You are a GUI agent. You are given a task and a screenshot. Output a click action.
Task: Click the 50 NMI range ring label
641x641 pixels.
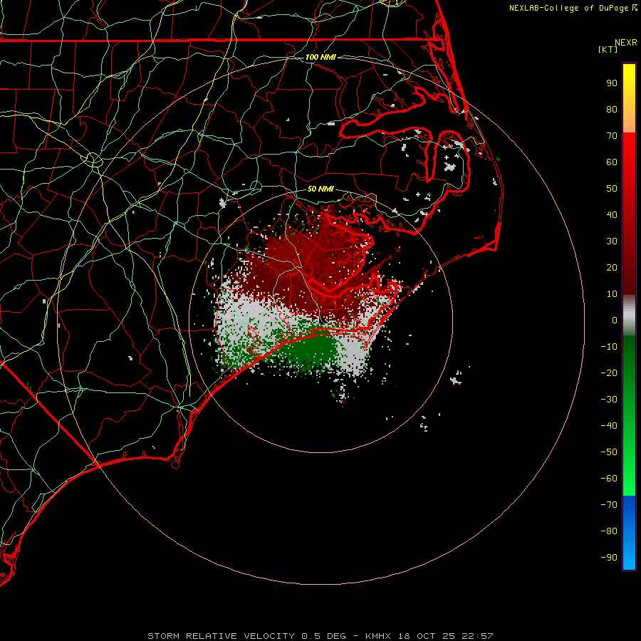[320, 189]
